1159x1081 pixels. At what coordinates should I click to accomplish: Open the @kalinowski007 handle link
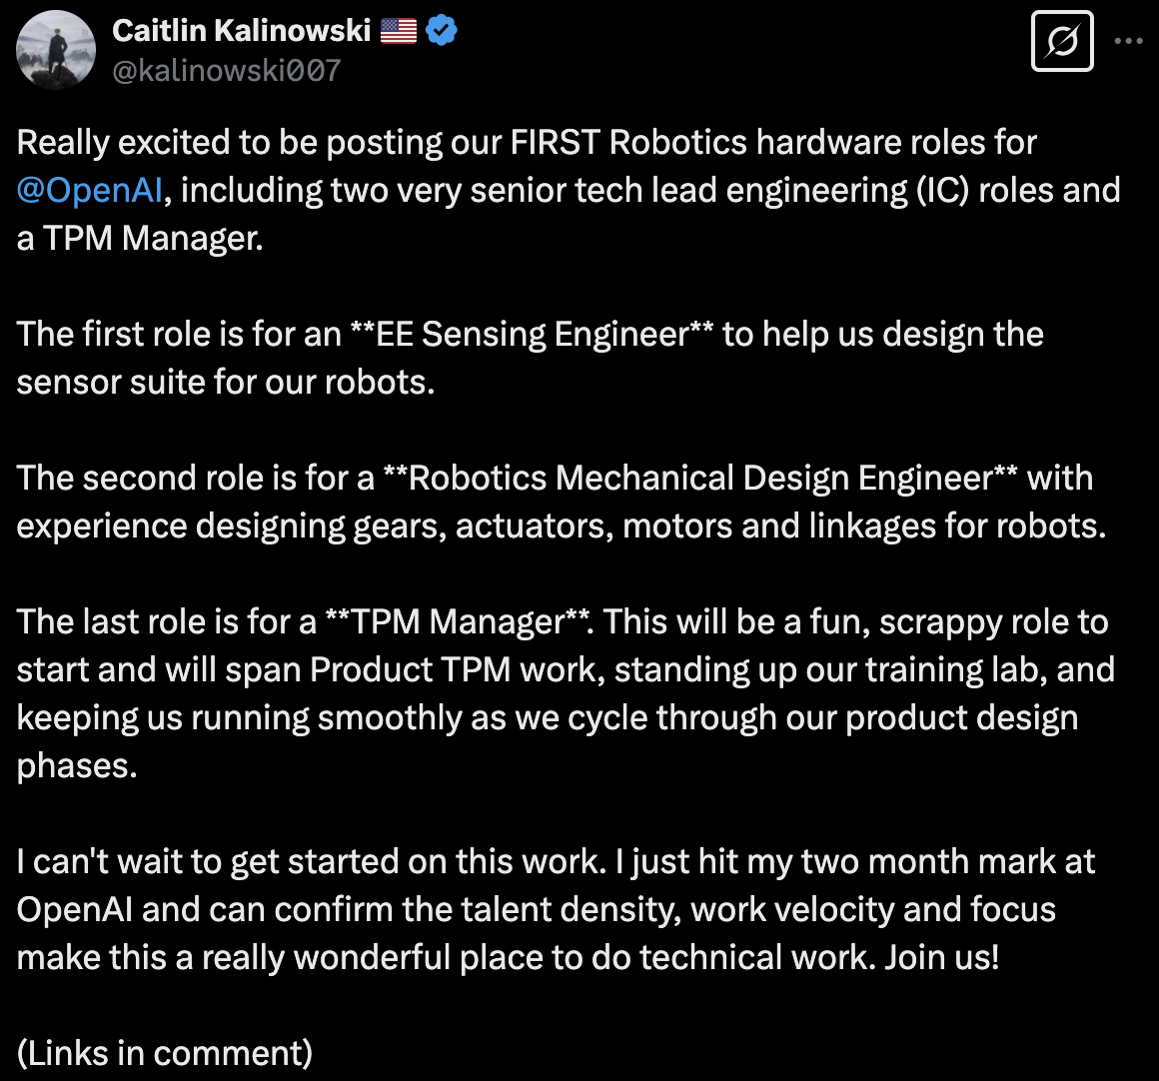coord(226,71)
